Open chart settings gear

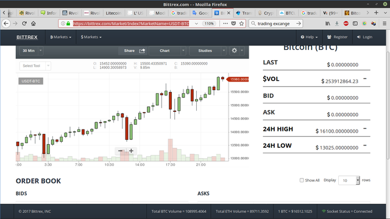coord(234,50)
